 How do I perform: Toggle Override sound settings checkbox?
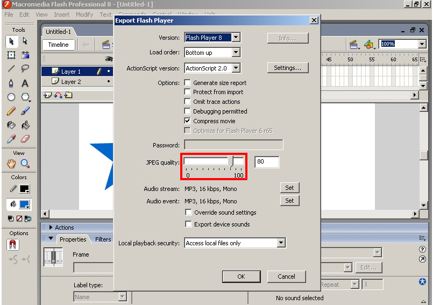[x=188, y=212]
